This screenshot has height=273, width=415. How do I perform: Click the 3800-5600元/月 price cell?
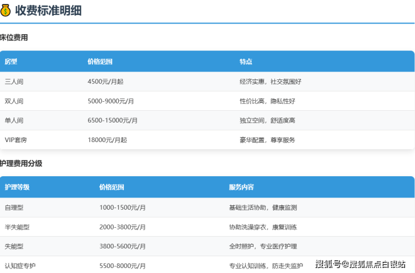[x=122, y=246]
